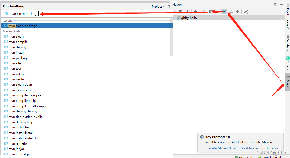Click the Run Anything command input field

pyautogui.click(x=87, y=14)
